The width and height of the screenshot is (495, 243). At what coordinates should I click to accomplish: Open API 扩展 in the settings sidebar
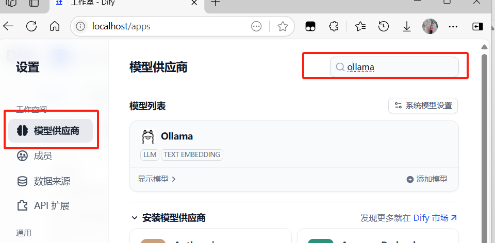[x=52, y=206]
